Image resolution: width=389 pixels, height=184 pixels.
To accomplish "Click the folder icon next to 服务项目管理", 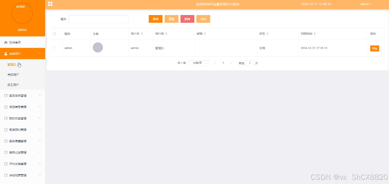I will [6, 95].
